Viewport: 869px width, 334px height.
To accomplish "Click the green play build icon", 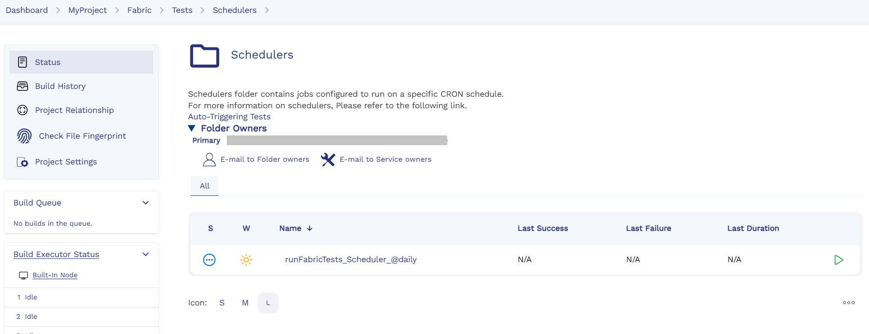I will (839, 260).
